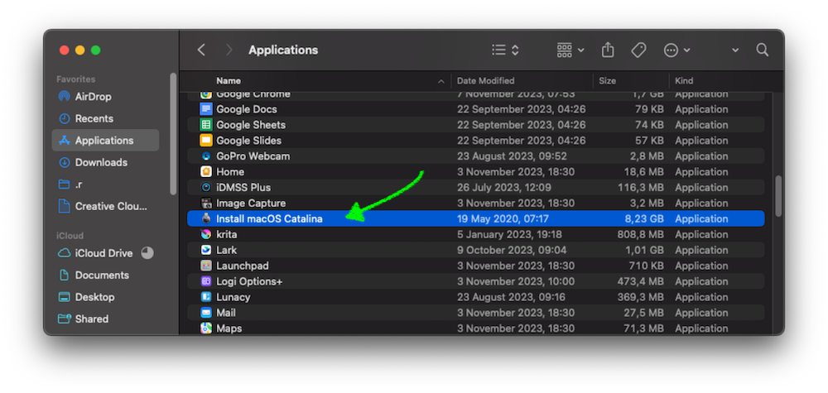Image resolution: width=828 pixels, height=393 pixels.
Task: Open Documents in the sidebar
Action: pos(102,276)
